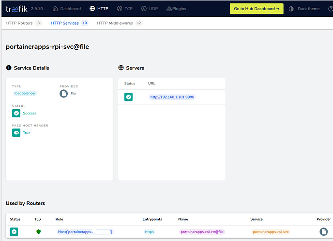Click the router row status check icon

[x=14, y=232]
